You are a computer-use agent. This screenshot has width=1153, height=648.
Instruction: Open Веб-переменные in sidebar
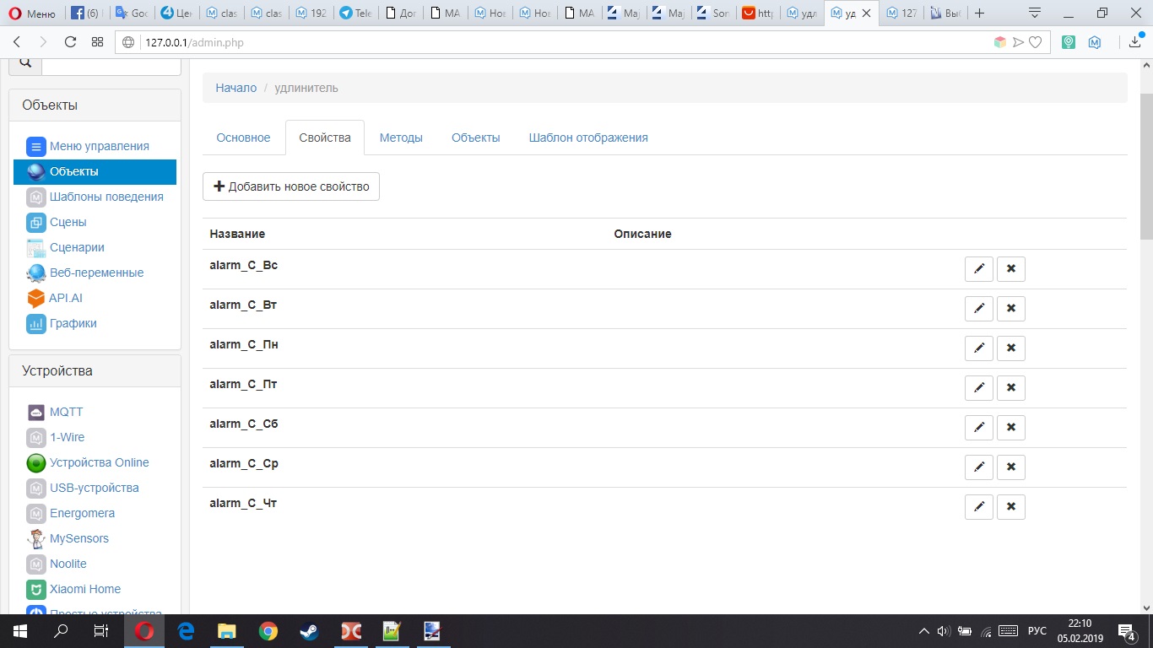(85, 273)
